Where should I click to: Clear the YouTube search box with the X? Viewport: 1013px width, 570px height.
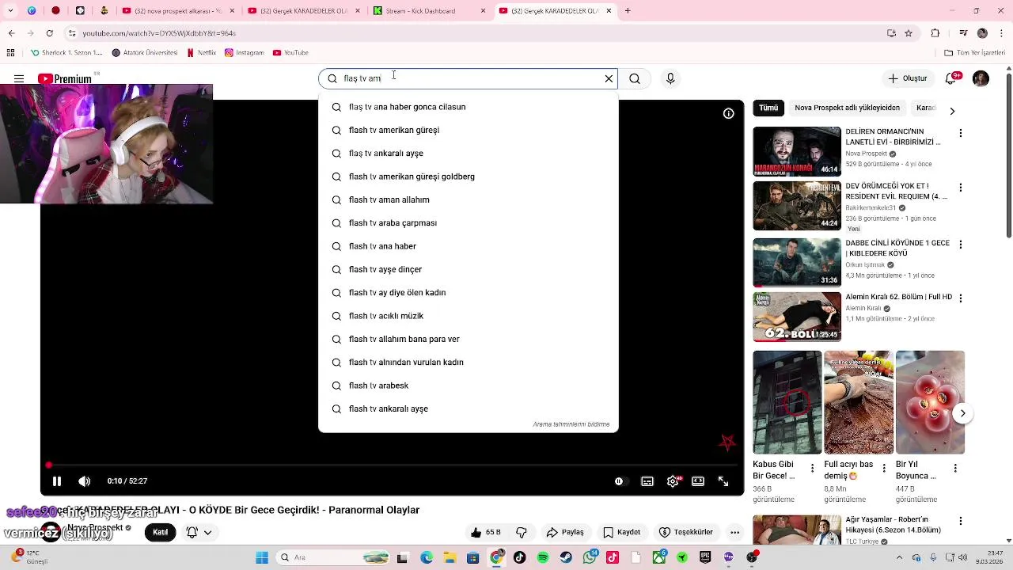[609, 78]
